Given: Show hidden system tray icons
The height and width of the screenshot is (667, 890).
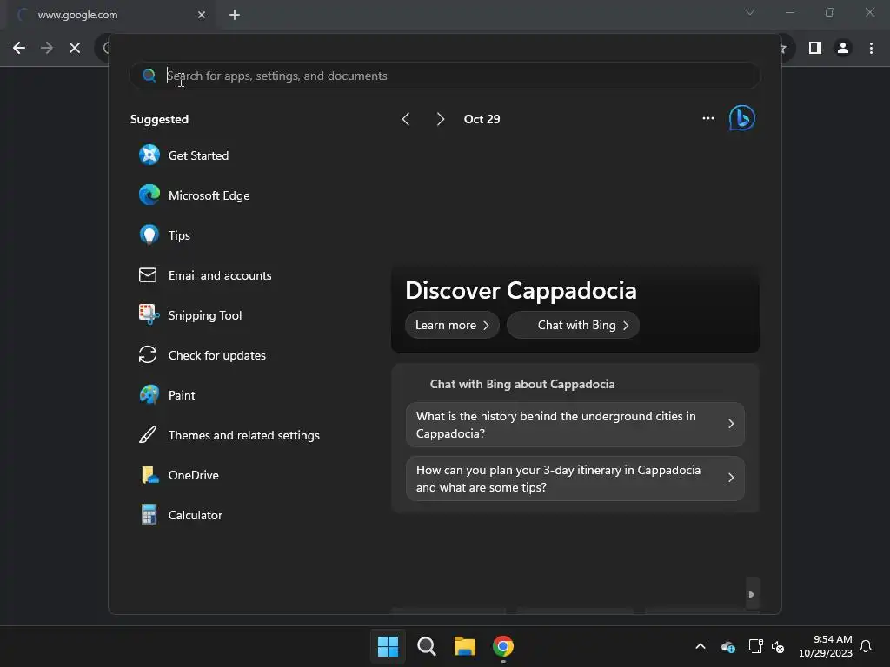Looking at the screenshot, I should (701, 646).
